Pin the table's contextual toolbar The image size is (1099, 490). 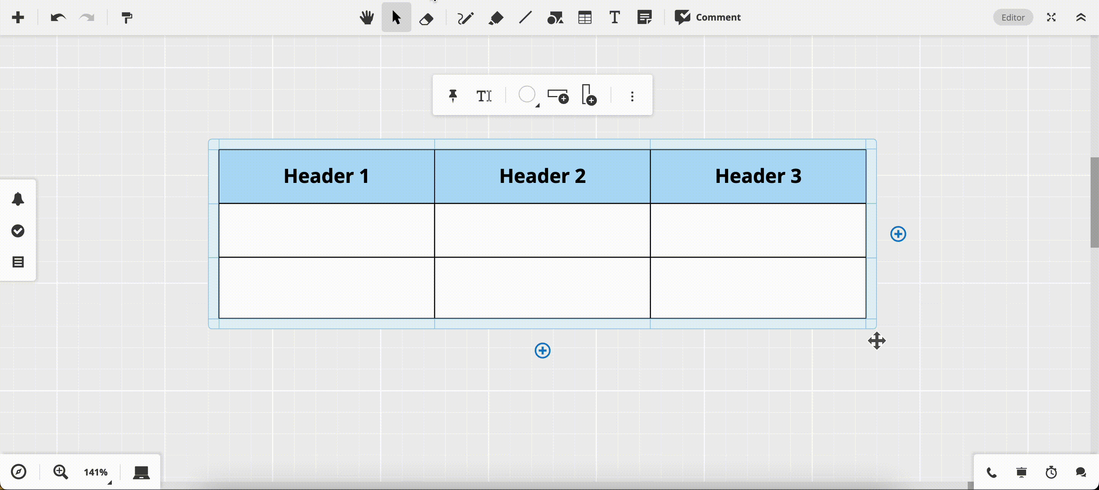(453, 95)
